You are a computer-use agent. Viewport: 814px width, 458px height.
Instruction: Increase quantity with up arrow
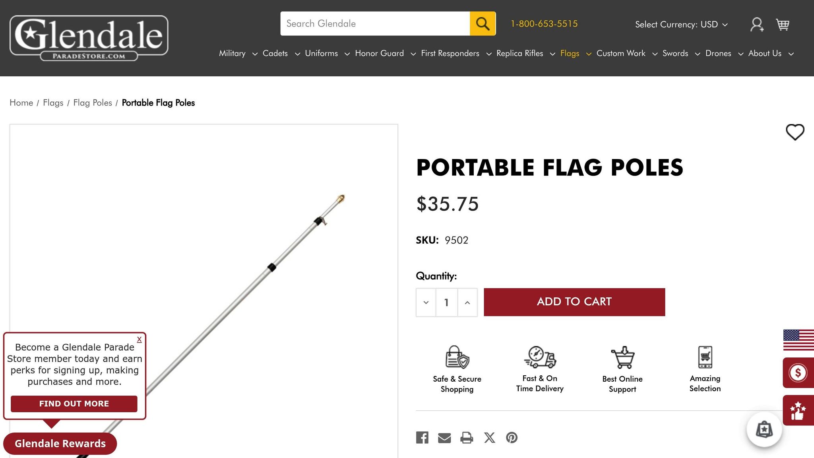[467, 303]
